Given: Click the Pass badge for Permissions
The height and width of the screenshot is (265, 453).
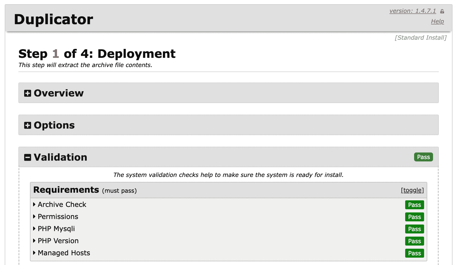Looking at the screenshot, I should [414, 217].
